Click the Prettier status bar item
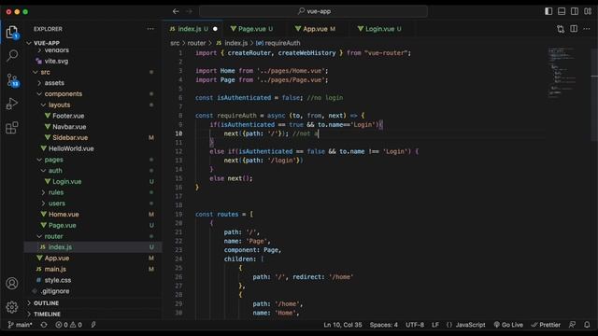This screenshot has width=598, height=336. click(546, 325)
